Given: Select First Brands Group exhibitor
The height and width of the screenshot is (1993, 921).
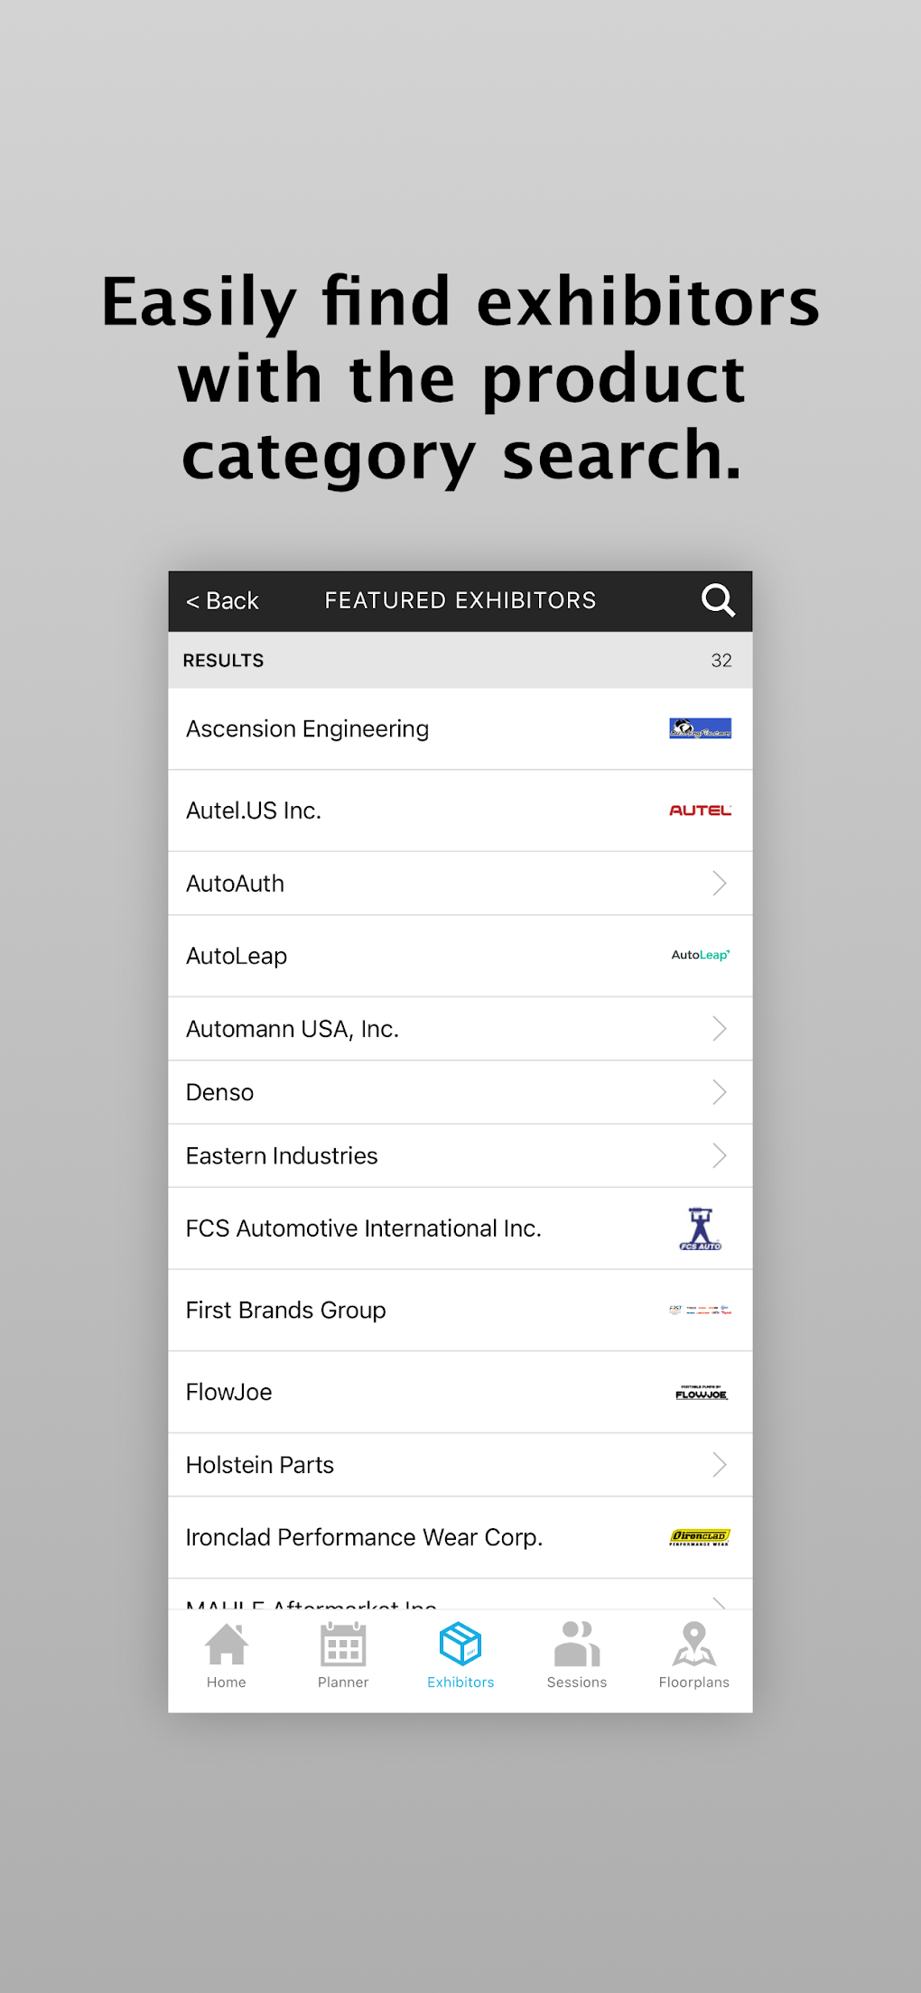Looking at the screenshot, I should (x=285, y=1310).
